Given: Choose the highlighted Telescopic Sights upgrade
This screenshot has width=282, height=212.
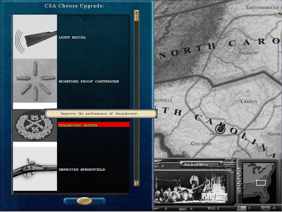Looking at the screenshot, I should click(94, 124).
